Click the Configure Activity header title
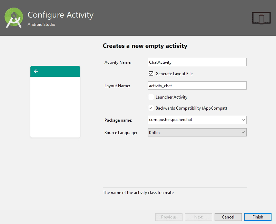 (x=60, y=15)
